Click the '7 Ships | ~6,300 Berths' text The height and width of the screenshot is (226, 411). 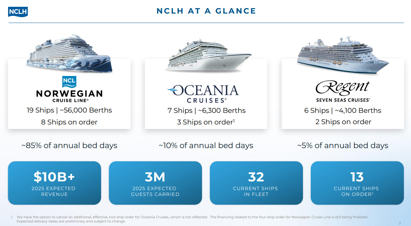tap(206, 111)
